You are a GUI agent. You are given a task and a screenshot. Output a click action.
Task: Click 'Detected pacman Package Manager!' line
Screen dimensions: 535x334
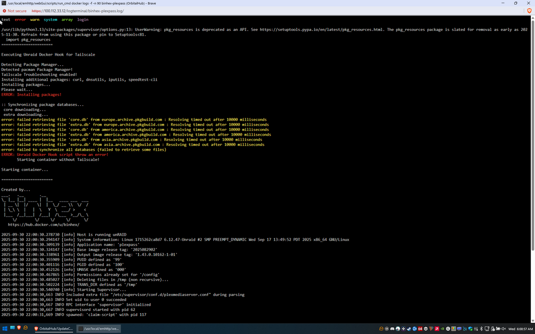tap(37, 69)
